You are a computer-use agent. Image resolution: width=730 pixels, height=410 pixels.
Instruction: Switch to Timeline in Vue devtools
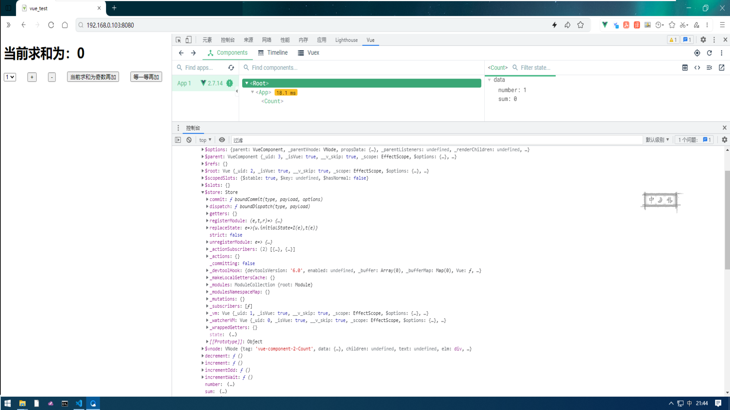(273, 53)
